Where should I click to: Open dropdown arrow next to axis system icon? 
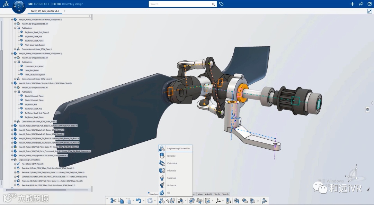coord(223,201)
